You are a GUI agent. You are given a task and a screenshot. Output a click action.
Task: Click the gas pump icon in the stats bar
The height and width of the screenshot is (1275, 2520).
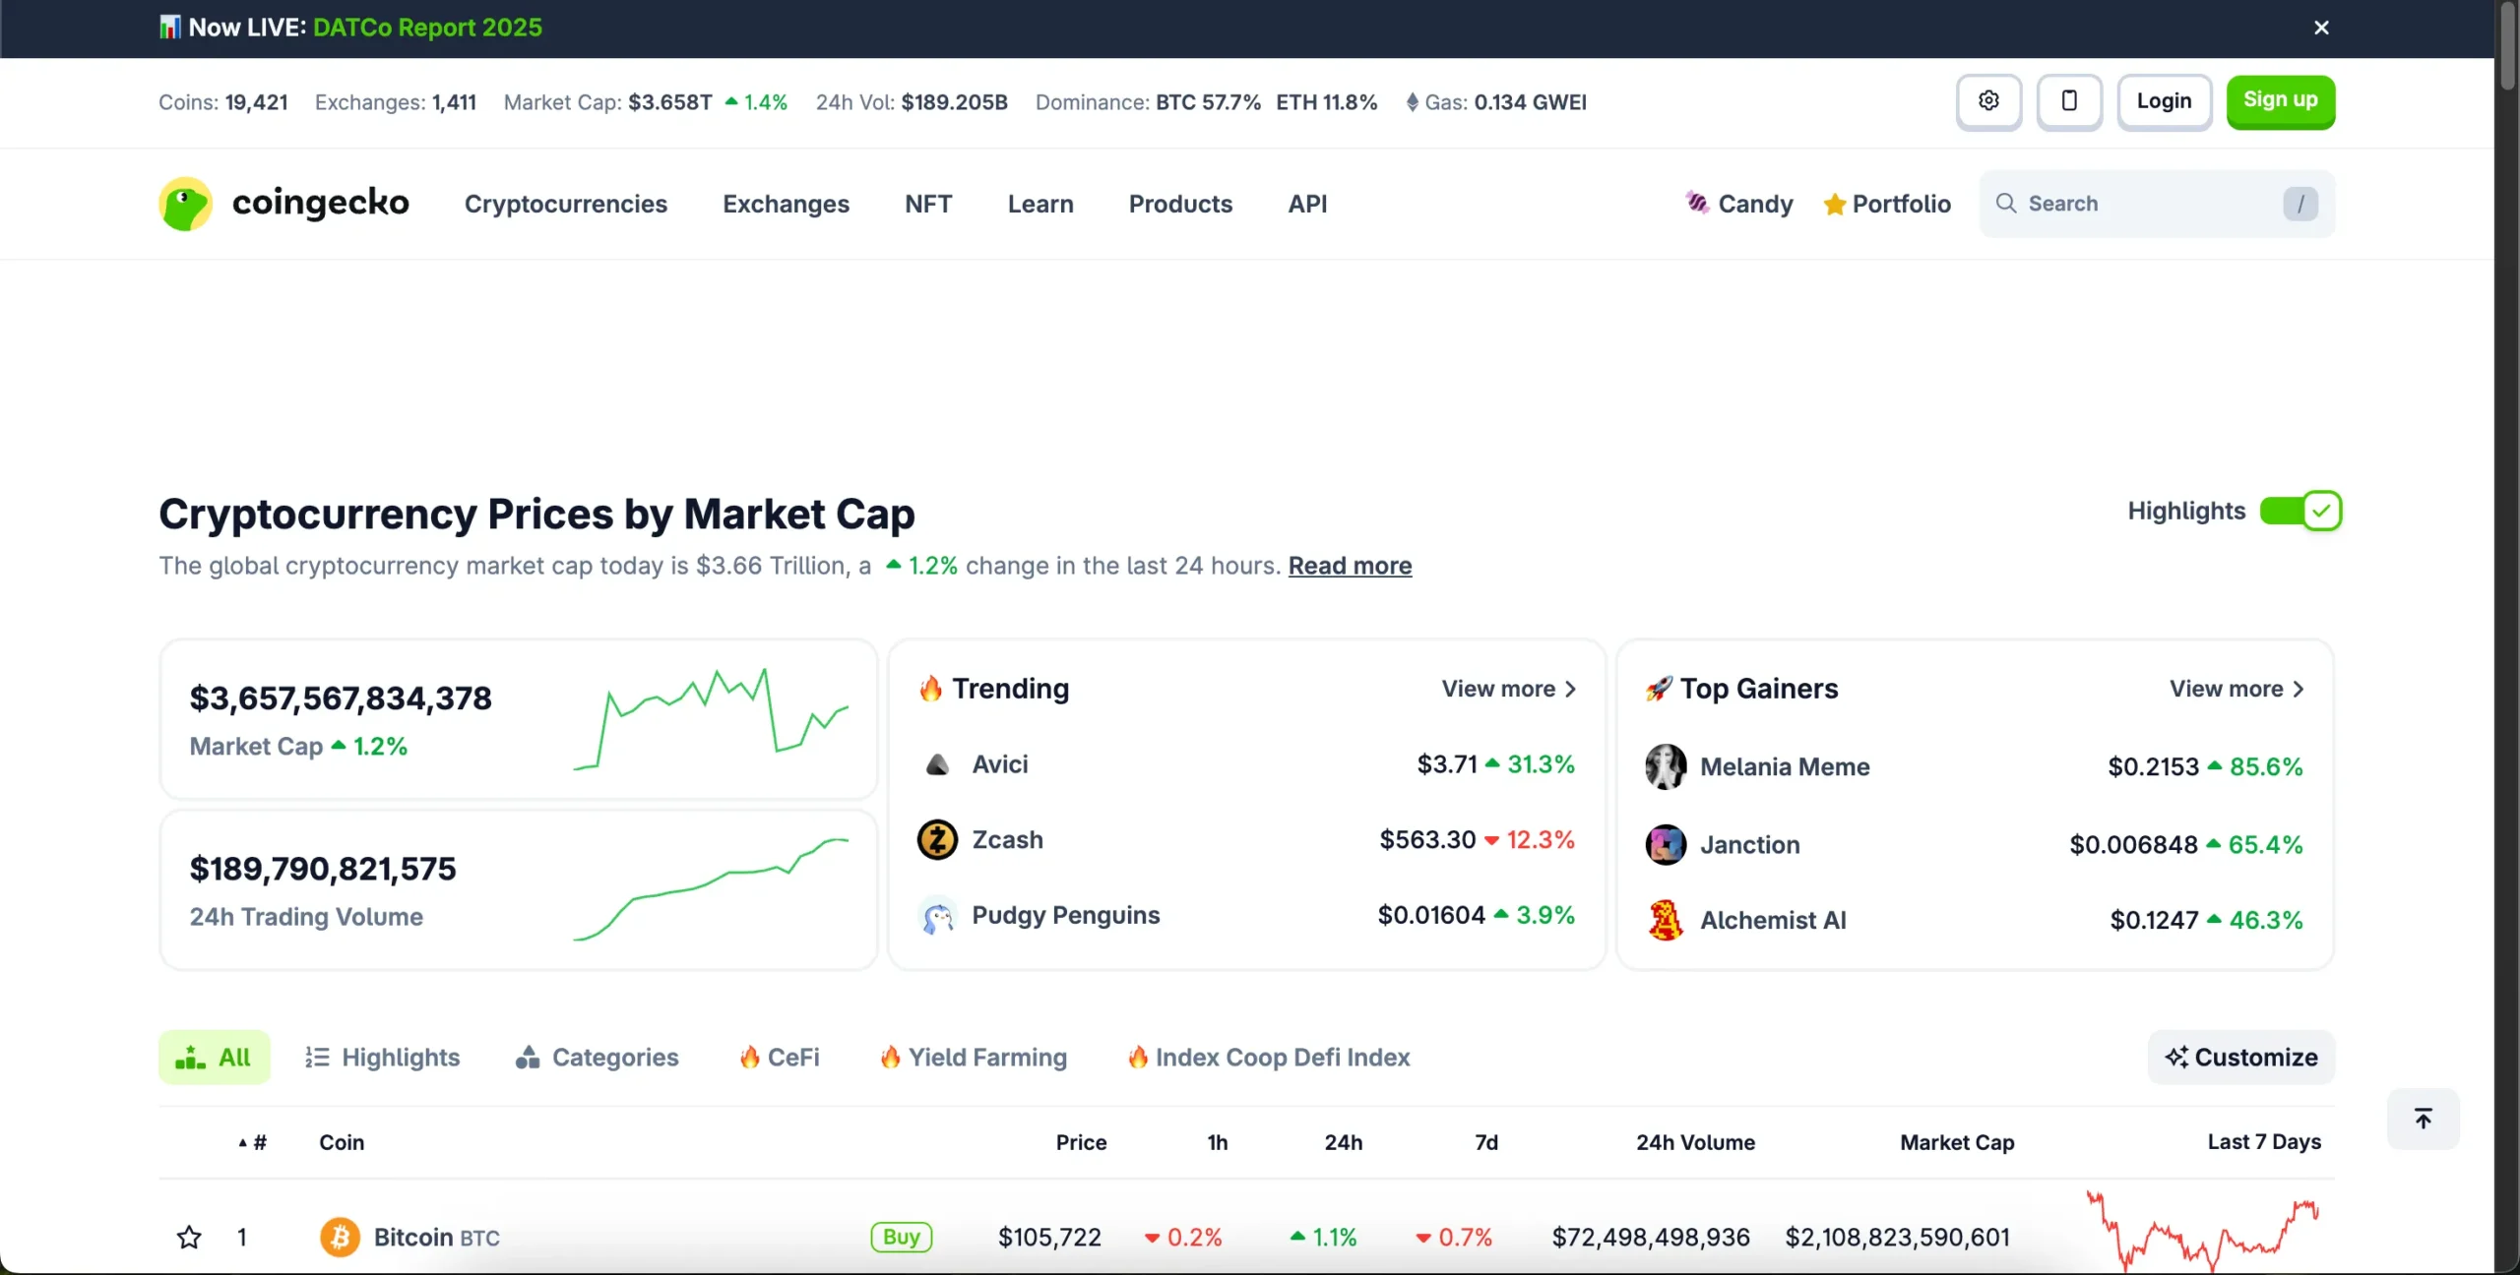(x=1414, y=101)
